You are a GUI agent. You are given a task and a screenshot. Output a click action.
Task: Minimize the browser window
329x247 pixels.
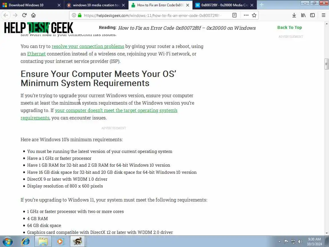point(305,3)
